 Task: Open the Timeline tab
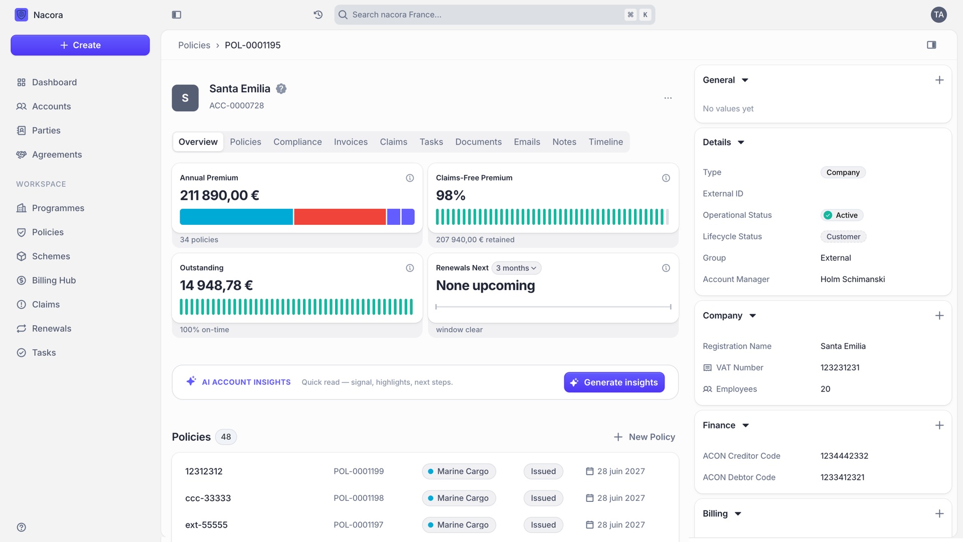click(x=605, y=142)
